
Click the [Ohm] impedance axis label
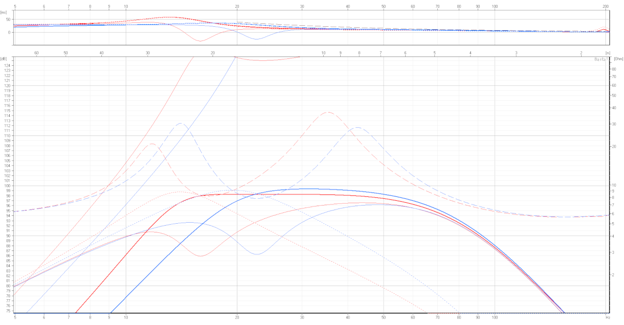tap(618, 59)
